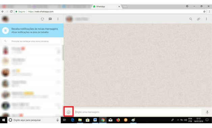The image size is (212, 128).
Task: Switch to Word on the taskbar
Action: pos(95,120)
